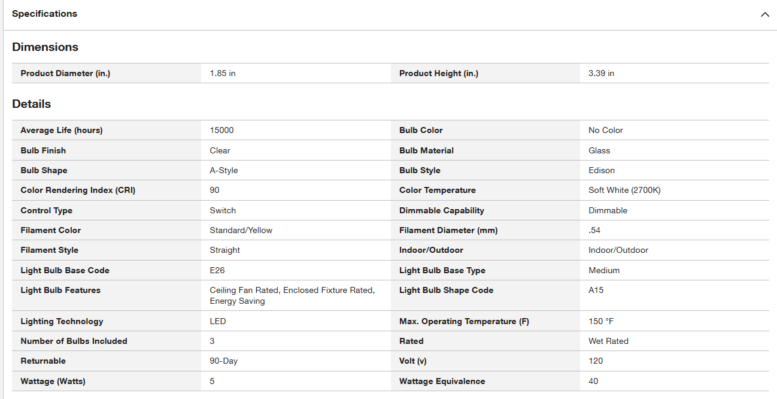Click the Specifications heading
Screen dimensions: 777x399
[x=44, y=14]
